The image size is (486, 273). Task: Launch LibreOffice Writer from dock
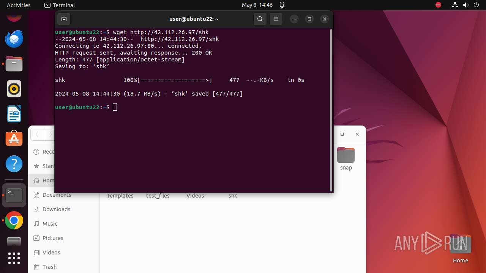tap(14, 114)
